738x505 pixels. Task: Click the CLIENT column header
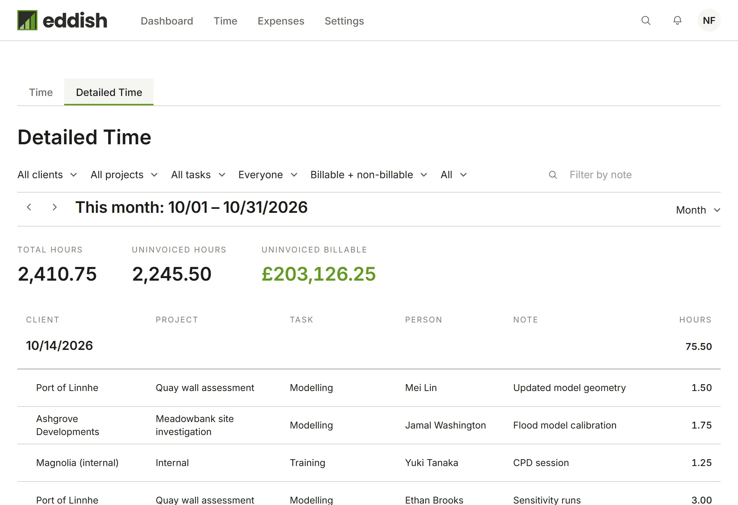click(x=43, y=320)
